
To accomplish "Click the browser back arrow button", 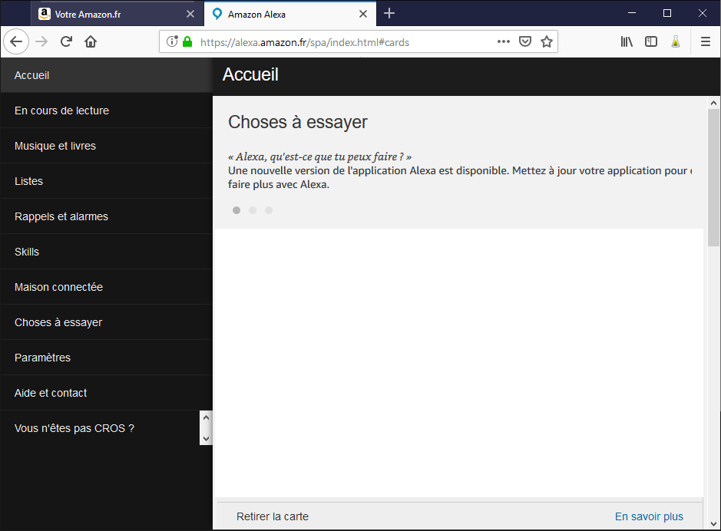I will [x=16, y=41].
